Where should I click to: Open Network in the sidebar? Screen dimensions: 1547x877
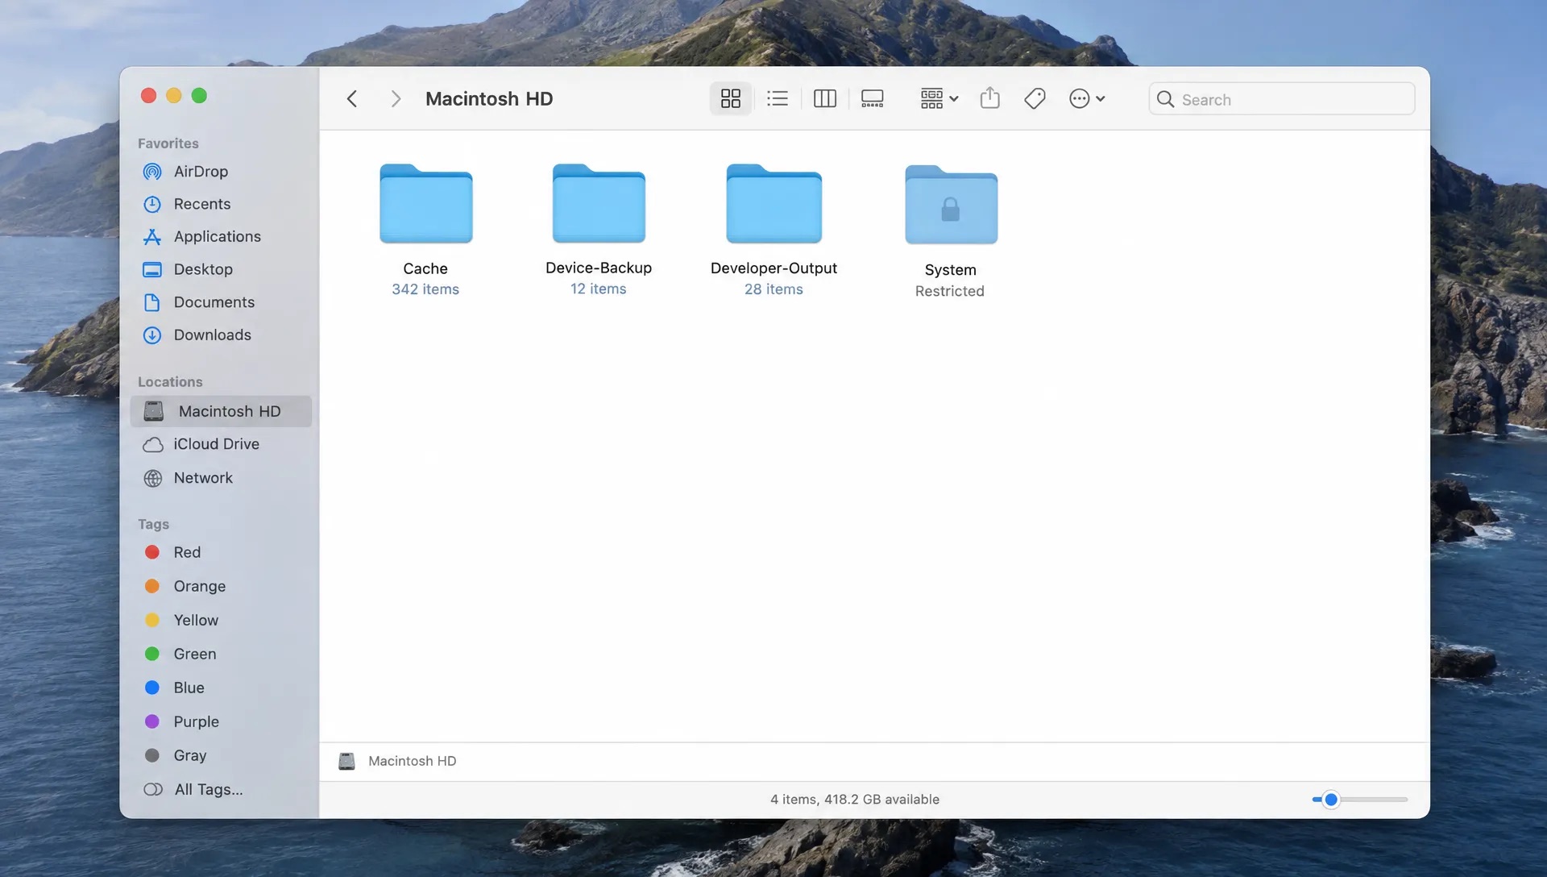click(220, 478)
